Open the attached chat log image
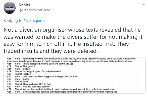This screenshot has width=148, height=96. coord(75,75)
